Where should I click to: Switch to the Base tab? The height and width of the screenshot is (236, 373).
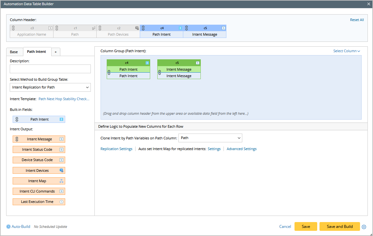click(x=14, y=52)
